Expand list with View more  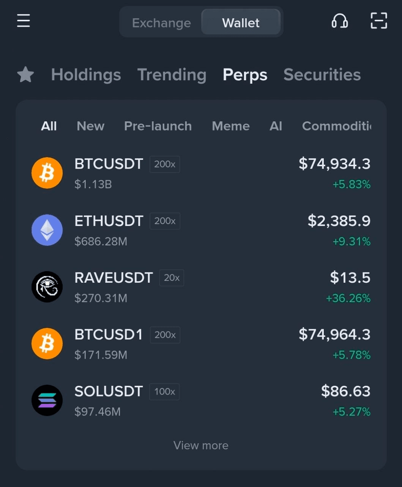(x=201, y=445)
